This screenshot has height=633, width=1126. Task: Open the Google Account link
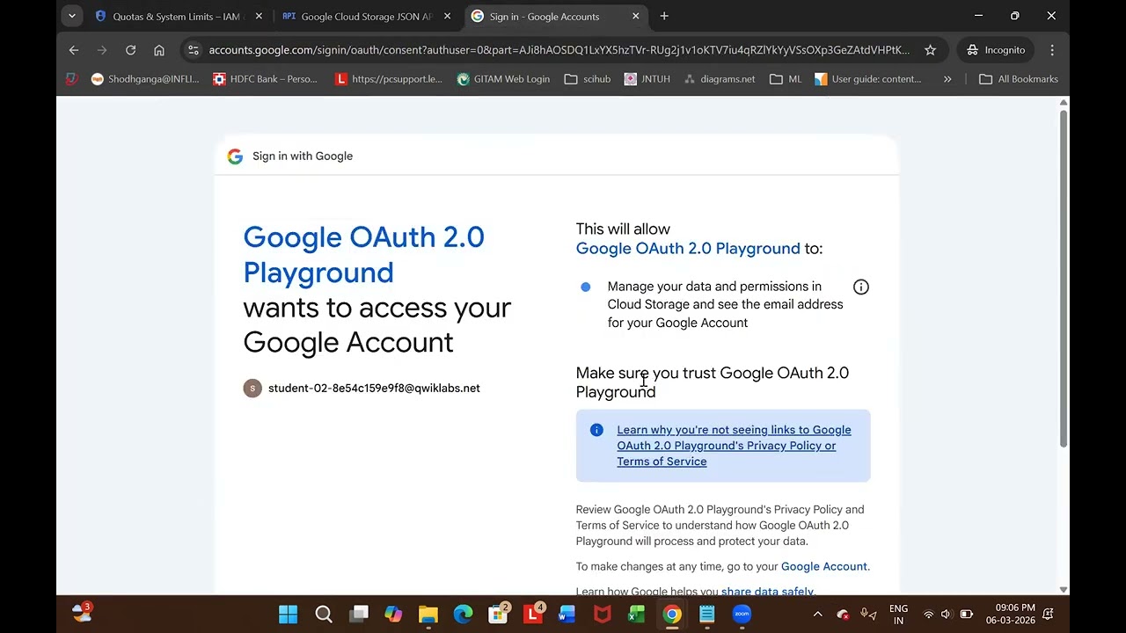pyautogui.click(x=823, y=566)
